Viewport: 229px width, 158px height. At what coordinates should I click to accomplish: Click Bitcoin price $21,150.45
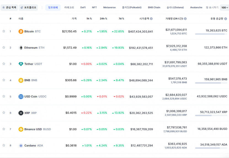tap(69, 31)
